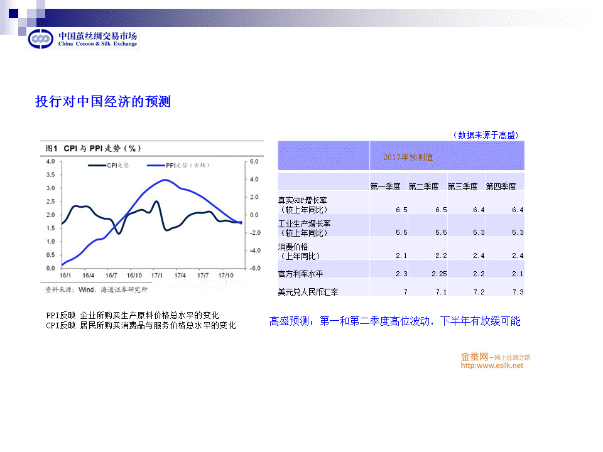Select the slide title 投行对中国经济的预测
The height and width of the screenshot is (452, 603).
[103, 102]
